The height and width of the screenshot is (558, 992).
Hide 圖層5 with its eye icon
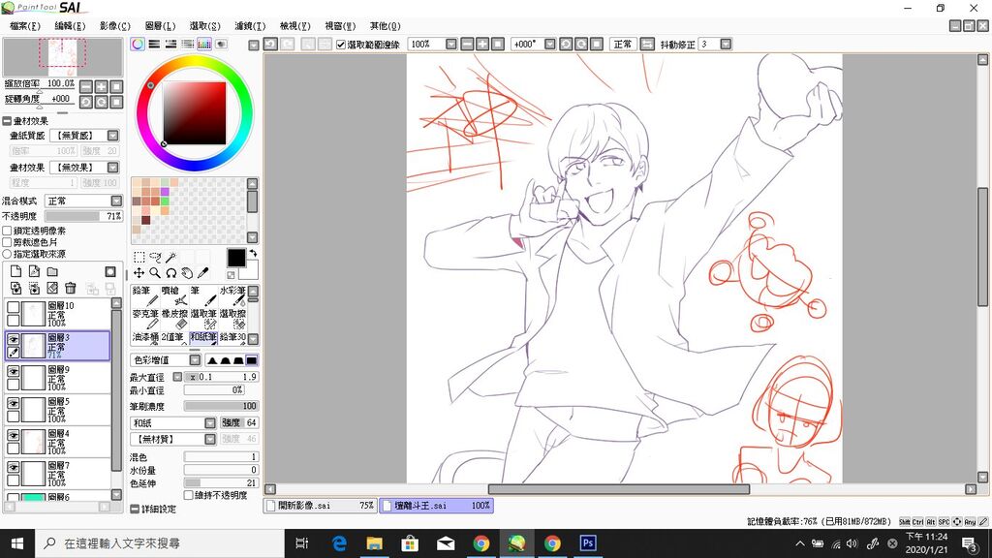[14, 403]
